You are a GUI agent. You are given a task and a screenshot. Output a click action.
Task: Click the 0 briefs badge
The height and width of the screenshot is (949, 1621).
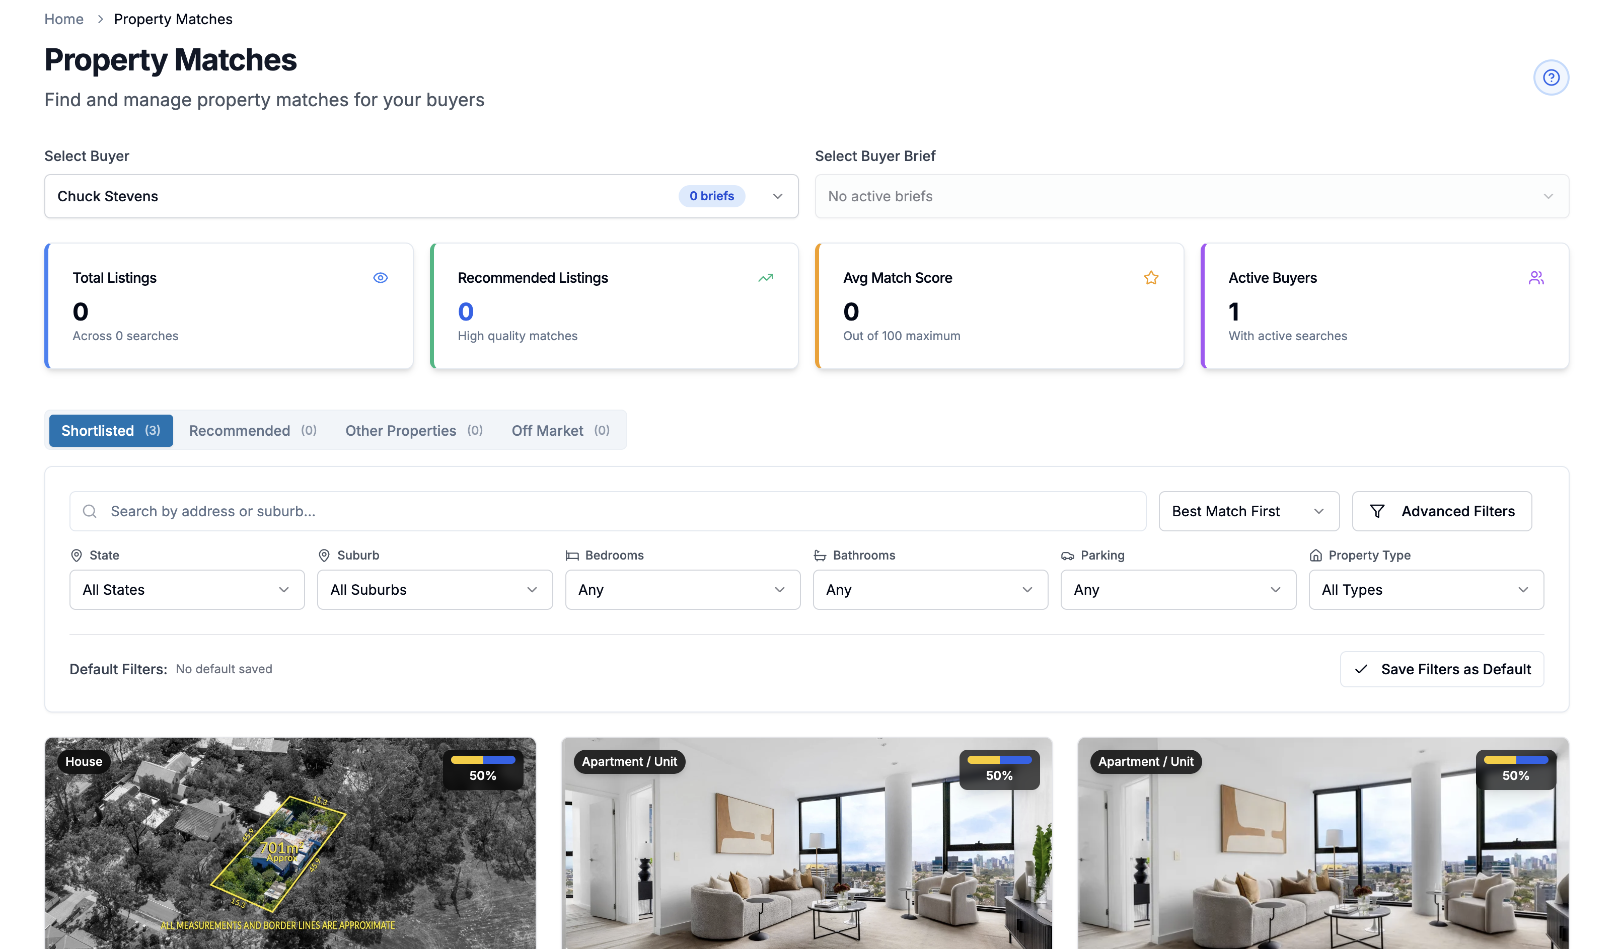coord(711,196)
